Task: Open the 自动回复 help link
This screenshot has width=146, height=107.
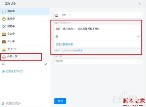Action: coord(79,51)
